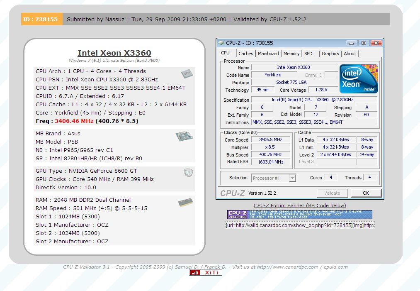Click the MB Model : P5B line
The image size is (420, 291).
click(x=57, y=142)
